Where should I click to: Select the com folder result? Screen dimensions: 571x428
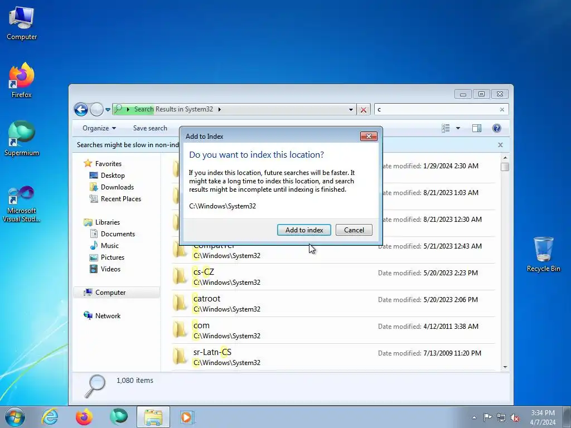coord(333,330)
